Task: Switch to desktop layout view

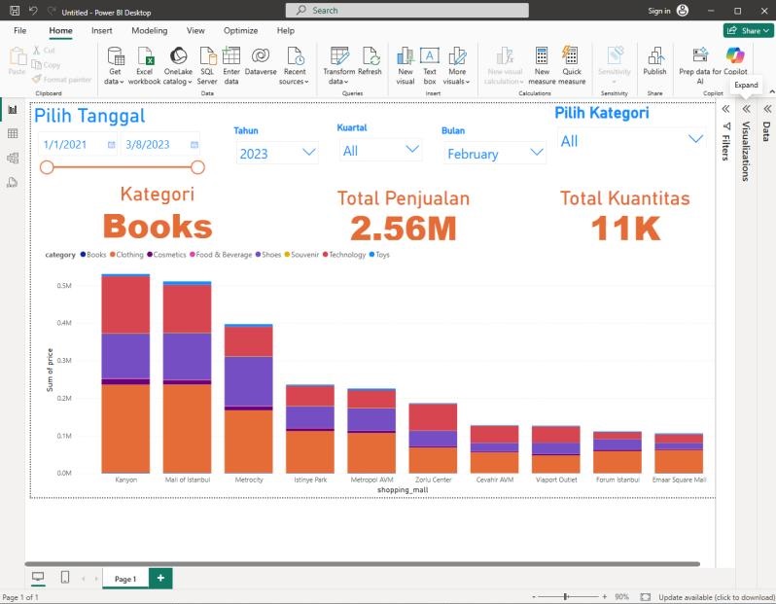Action: coord(38,578)
